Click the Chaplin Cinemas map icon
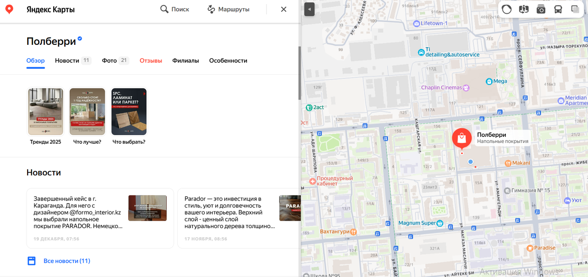588x277 pixels. pos(466,87)
